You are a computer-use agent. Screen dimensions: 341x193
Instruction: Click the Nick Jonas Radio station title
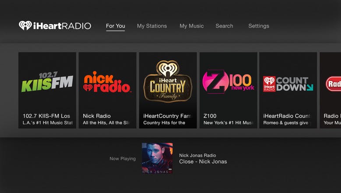[197, 155]
